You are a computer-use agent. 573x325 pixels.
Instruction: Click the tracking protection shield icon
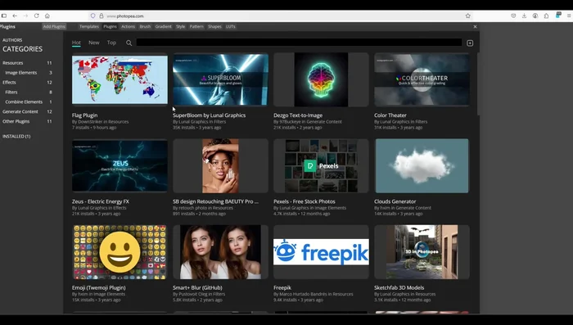(x=92, y=16)
